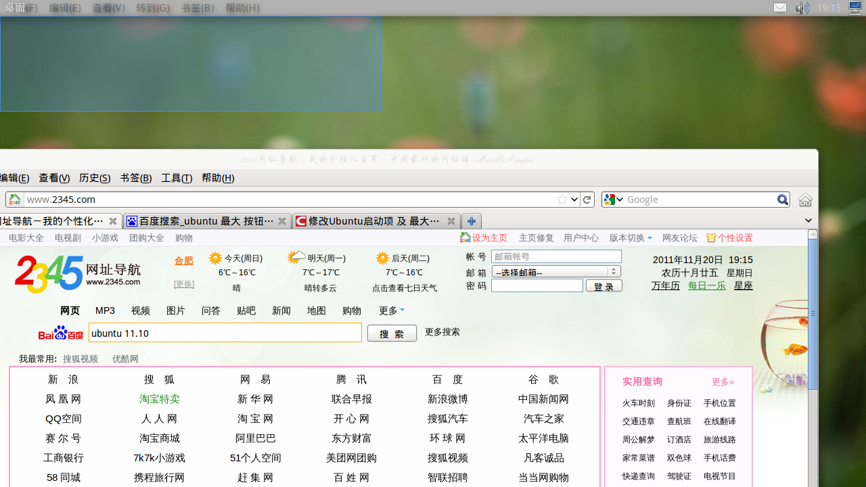Open the 选择邮箱 combo box
866x487 pixels.
[556, 271]
